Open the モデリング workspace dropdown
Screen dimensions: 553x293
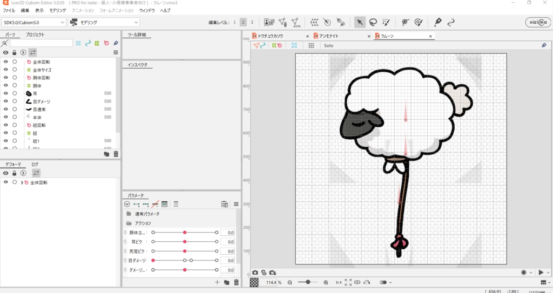coord(104,22)
